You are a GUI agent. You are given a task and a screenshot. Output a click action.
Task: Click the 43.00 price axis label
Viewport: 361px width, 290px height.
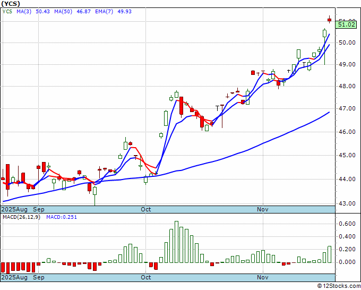point(347,203)
